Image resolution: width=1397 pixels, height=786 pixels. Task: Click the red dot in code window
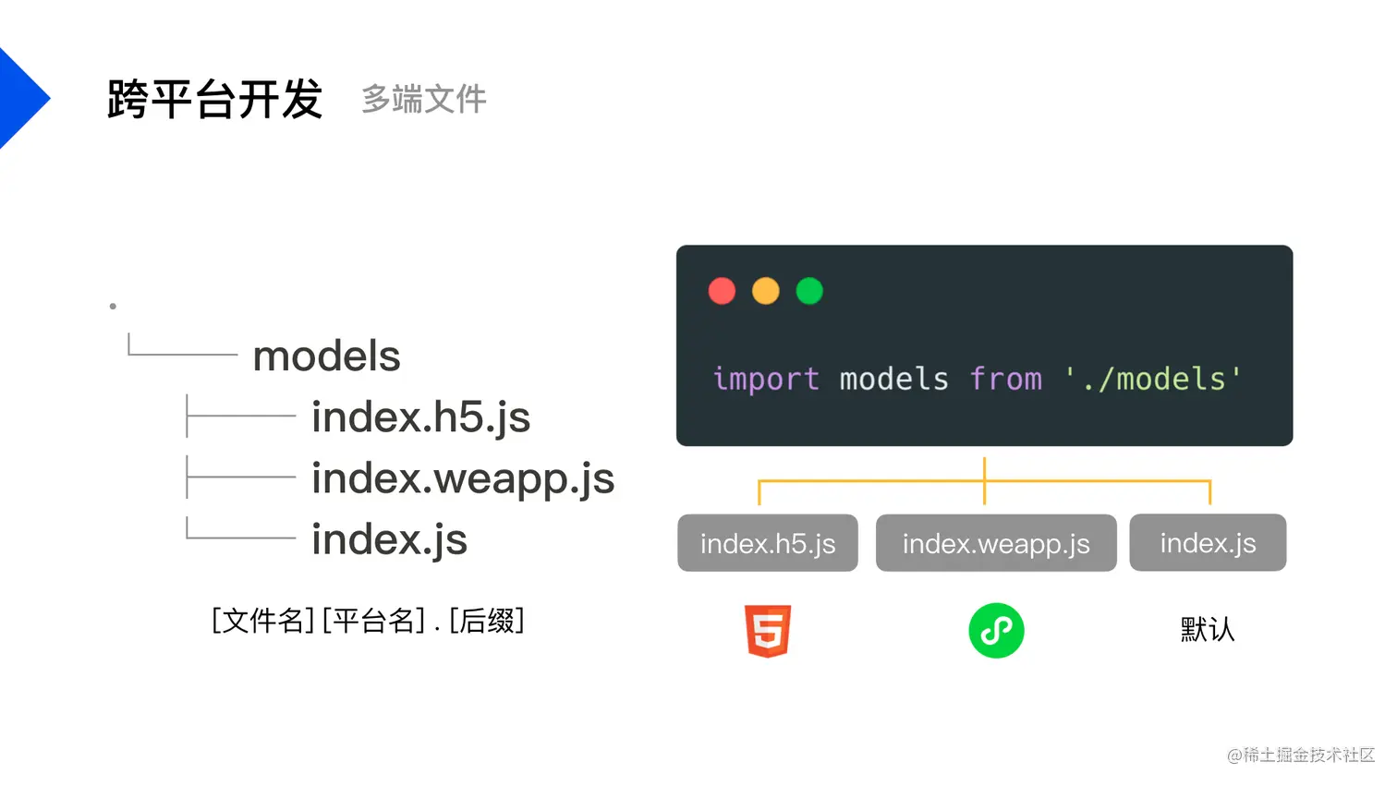pos(722,291)
